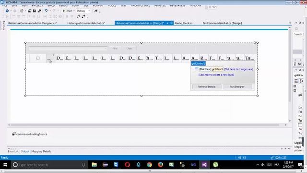Click the grid view icon beside (MainView)
The width and height of the screenshot is (307, 173).
click(x=196, y=69)
